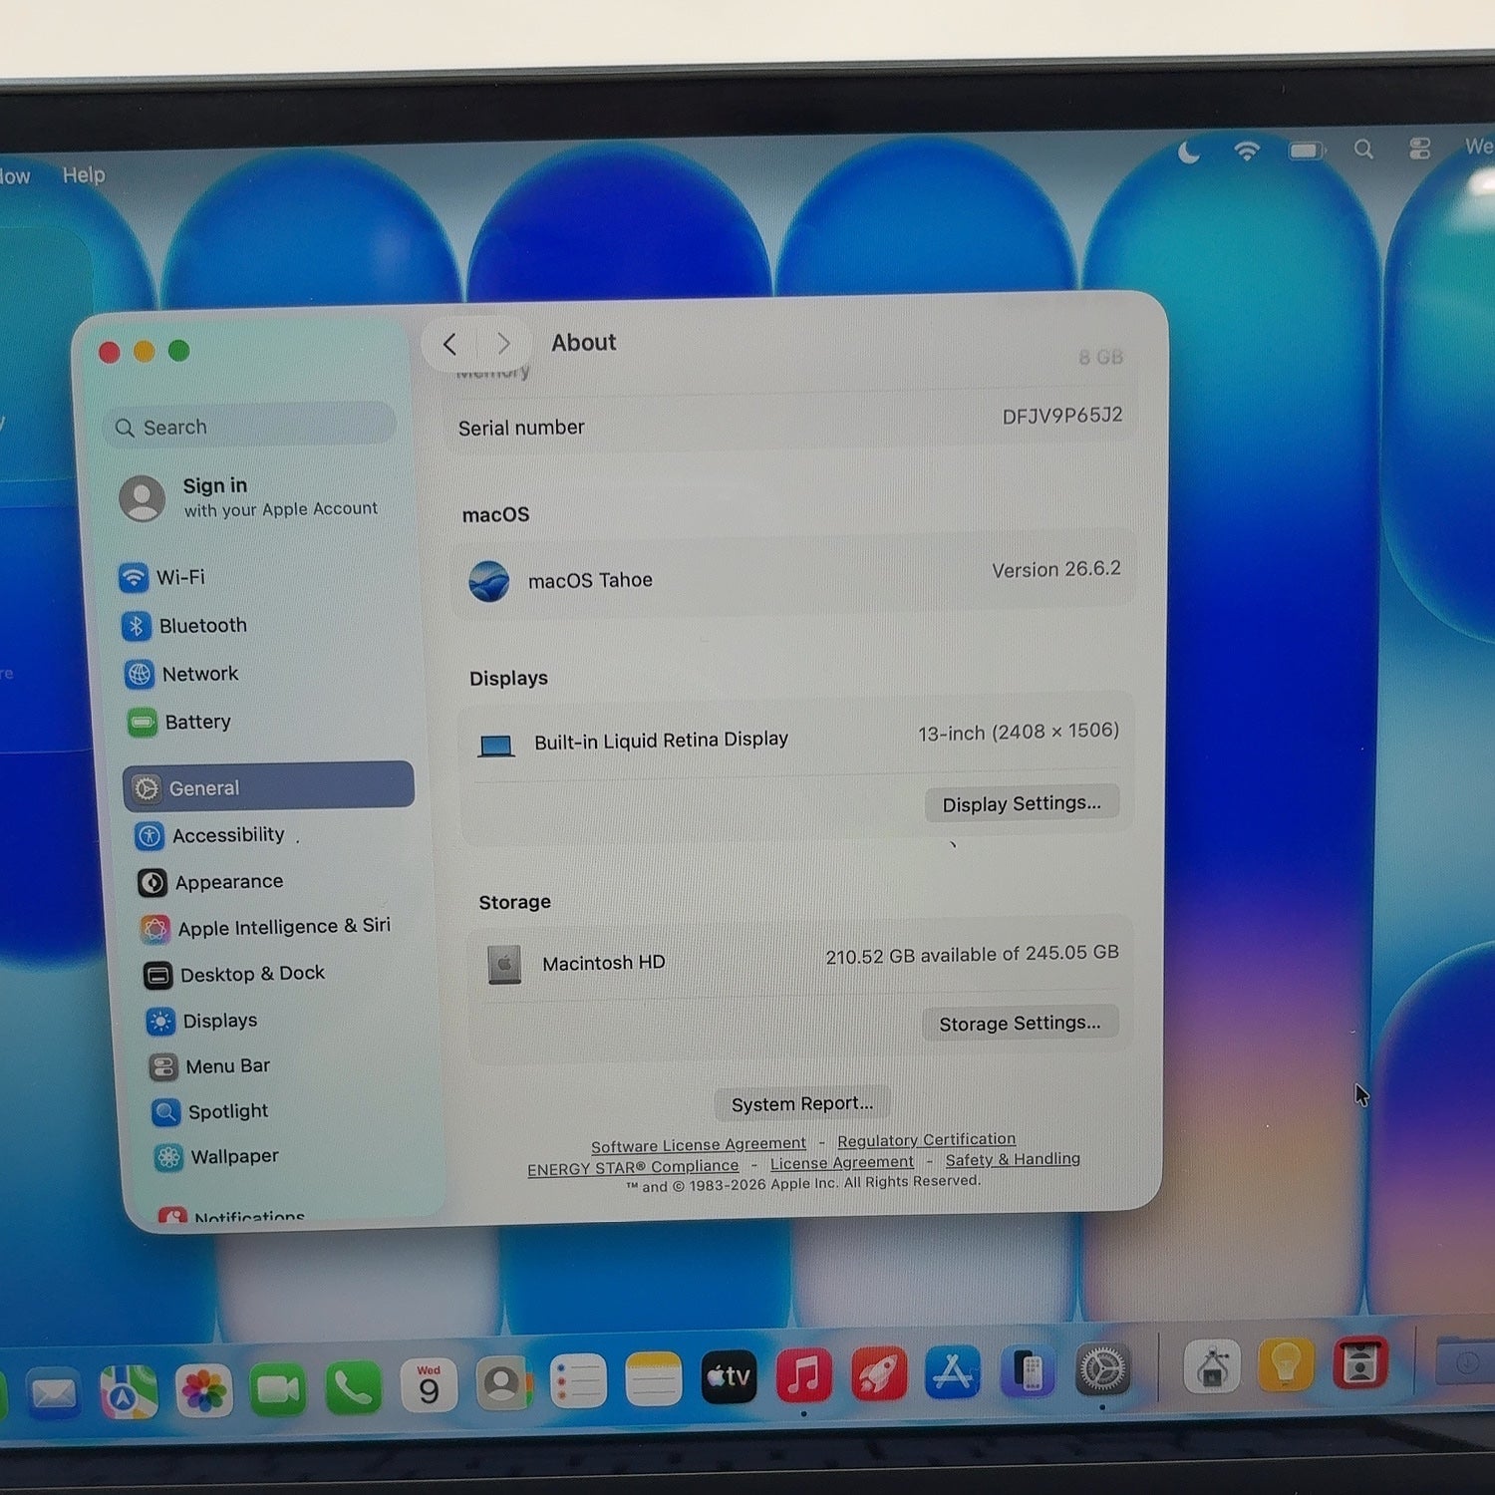Image resolution: width=1495 pixels, height=1495 pixels.
Task: Select Spotlight in the settings sidebar
Action: 211,1111
